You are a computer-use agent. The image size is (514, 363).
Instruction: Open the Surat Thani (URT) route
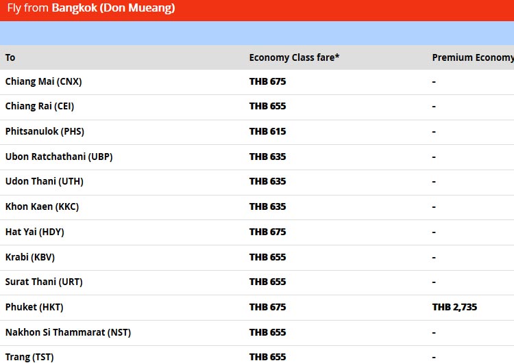44,282
